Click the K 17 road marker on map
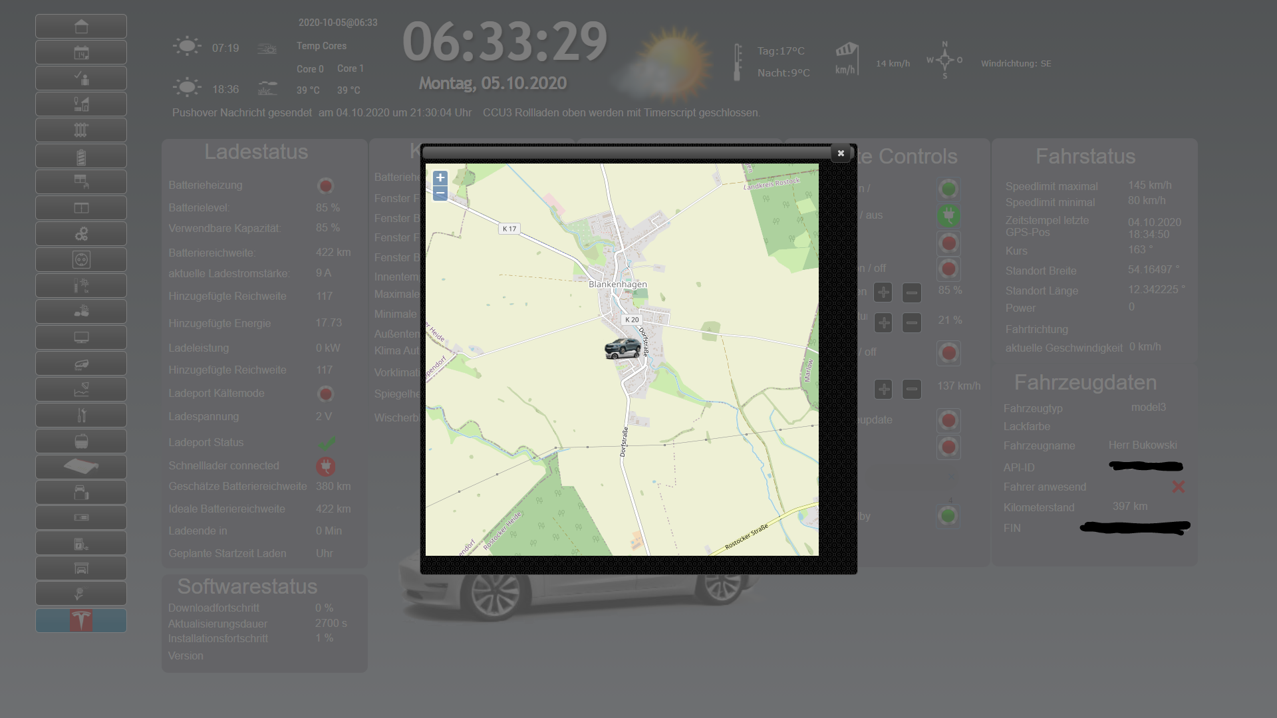Image resolution: width=1277 pixels, height=718 pixels. (509, 229)
